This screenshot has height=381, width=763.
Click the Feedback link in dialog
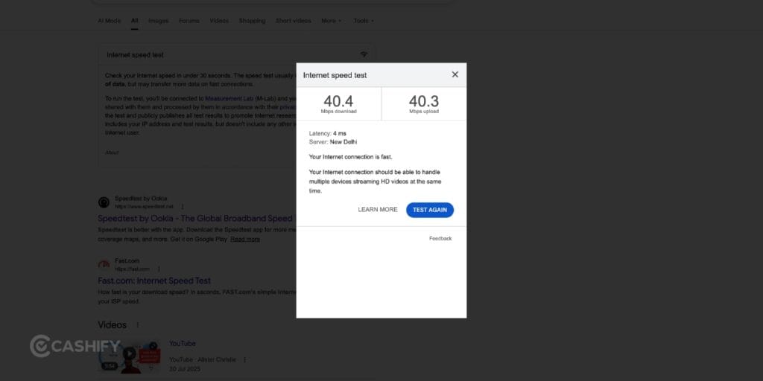pyautogui.click(x=440, y=239)
